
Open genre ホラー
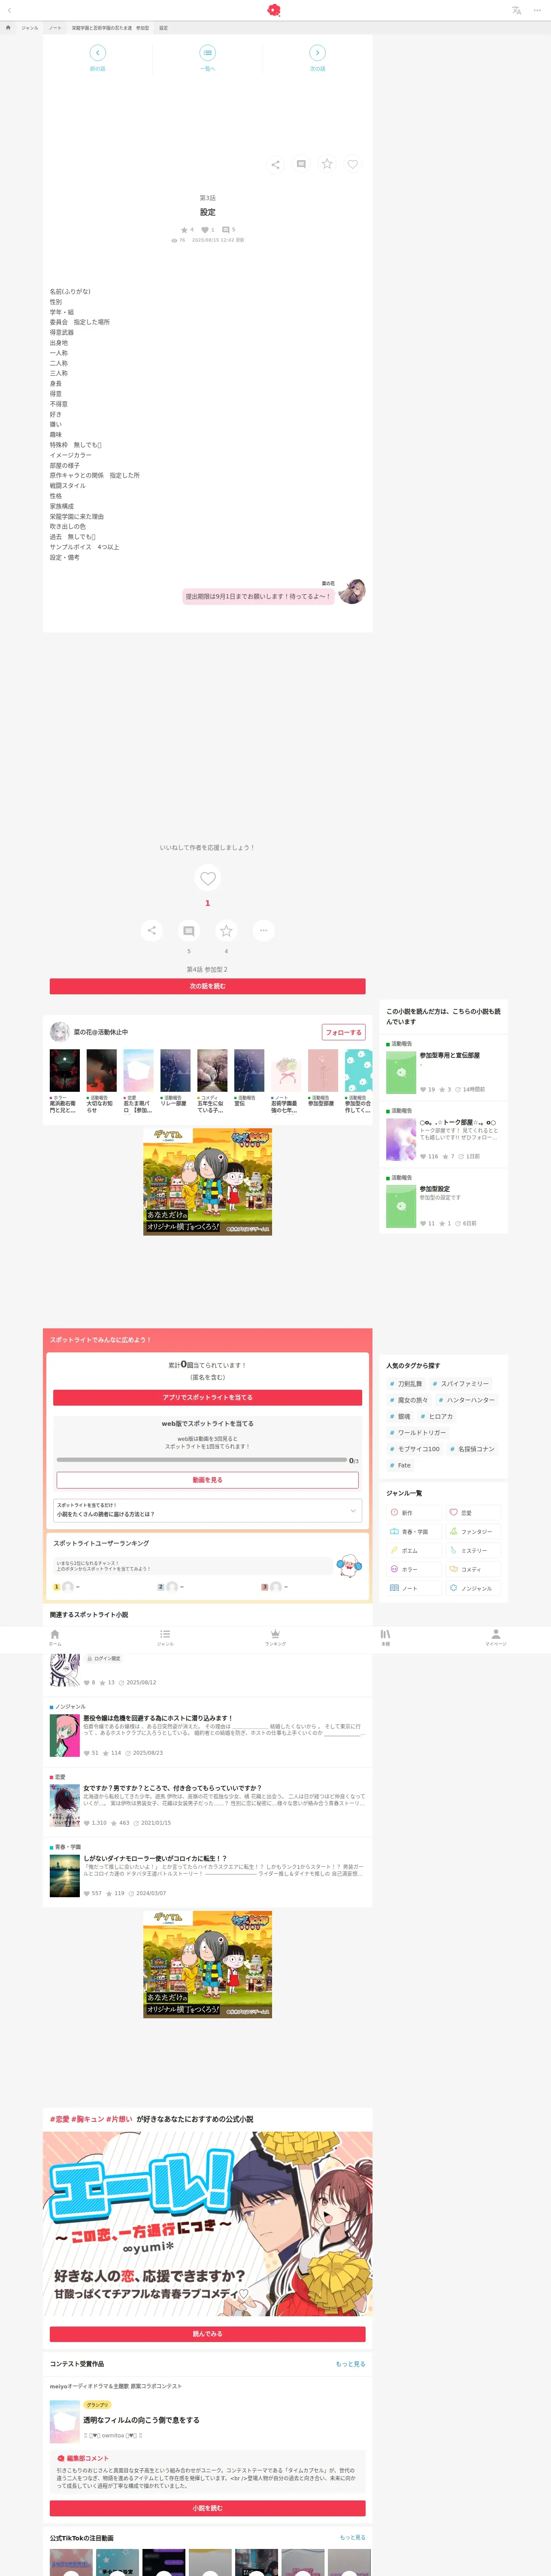[414, 1569]
